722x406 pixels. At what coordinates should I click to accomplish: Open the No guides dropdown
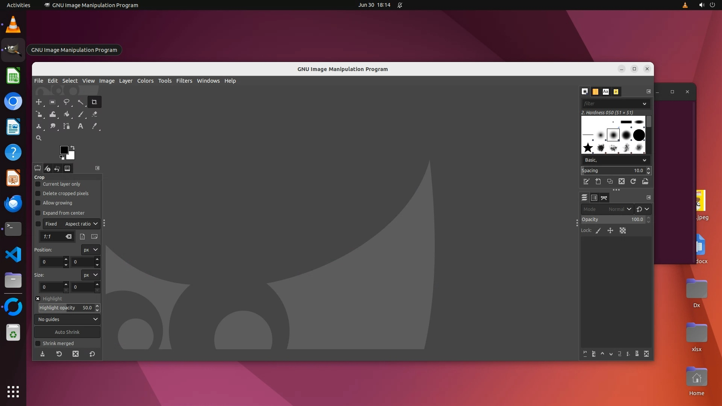pyautogui.click(x=67, y=320)
